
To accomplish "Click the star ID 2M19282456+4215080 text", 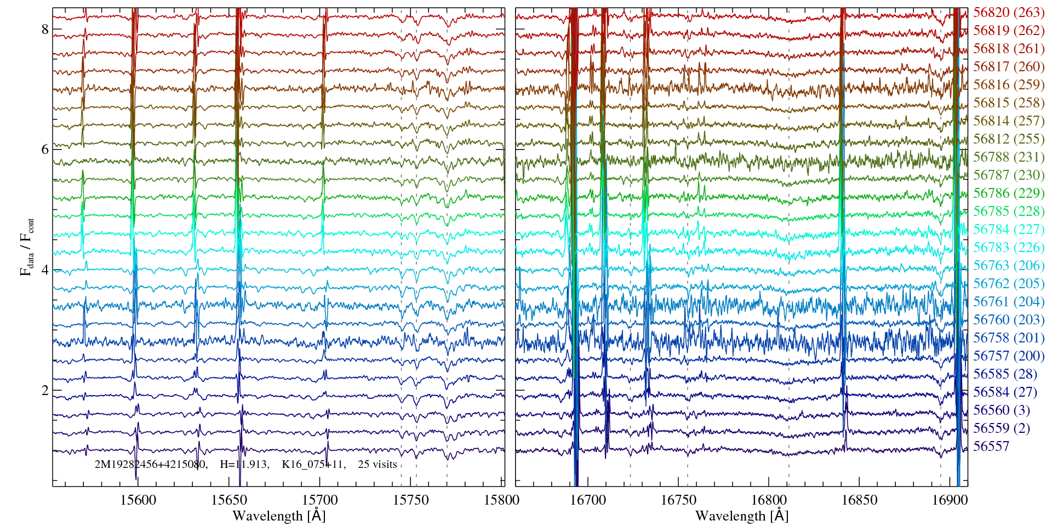I will [150, 465].
